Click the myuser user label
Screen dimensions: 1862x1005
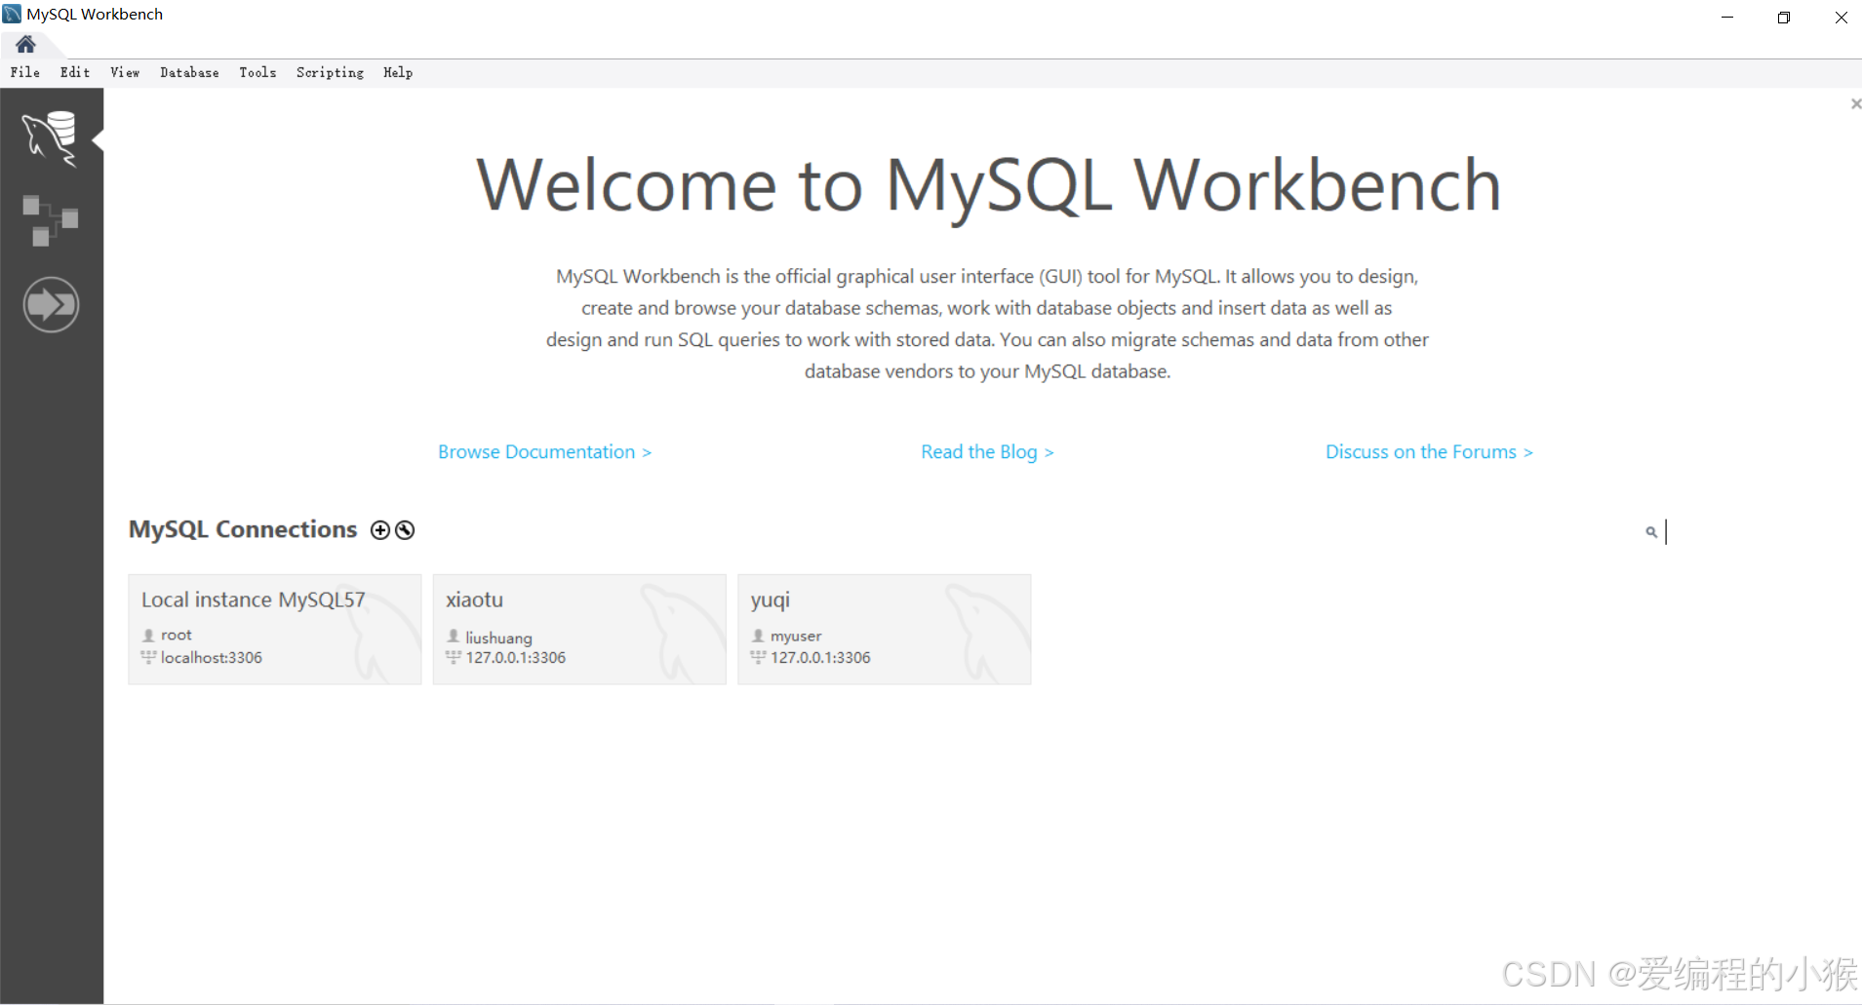point(796,636)
